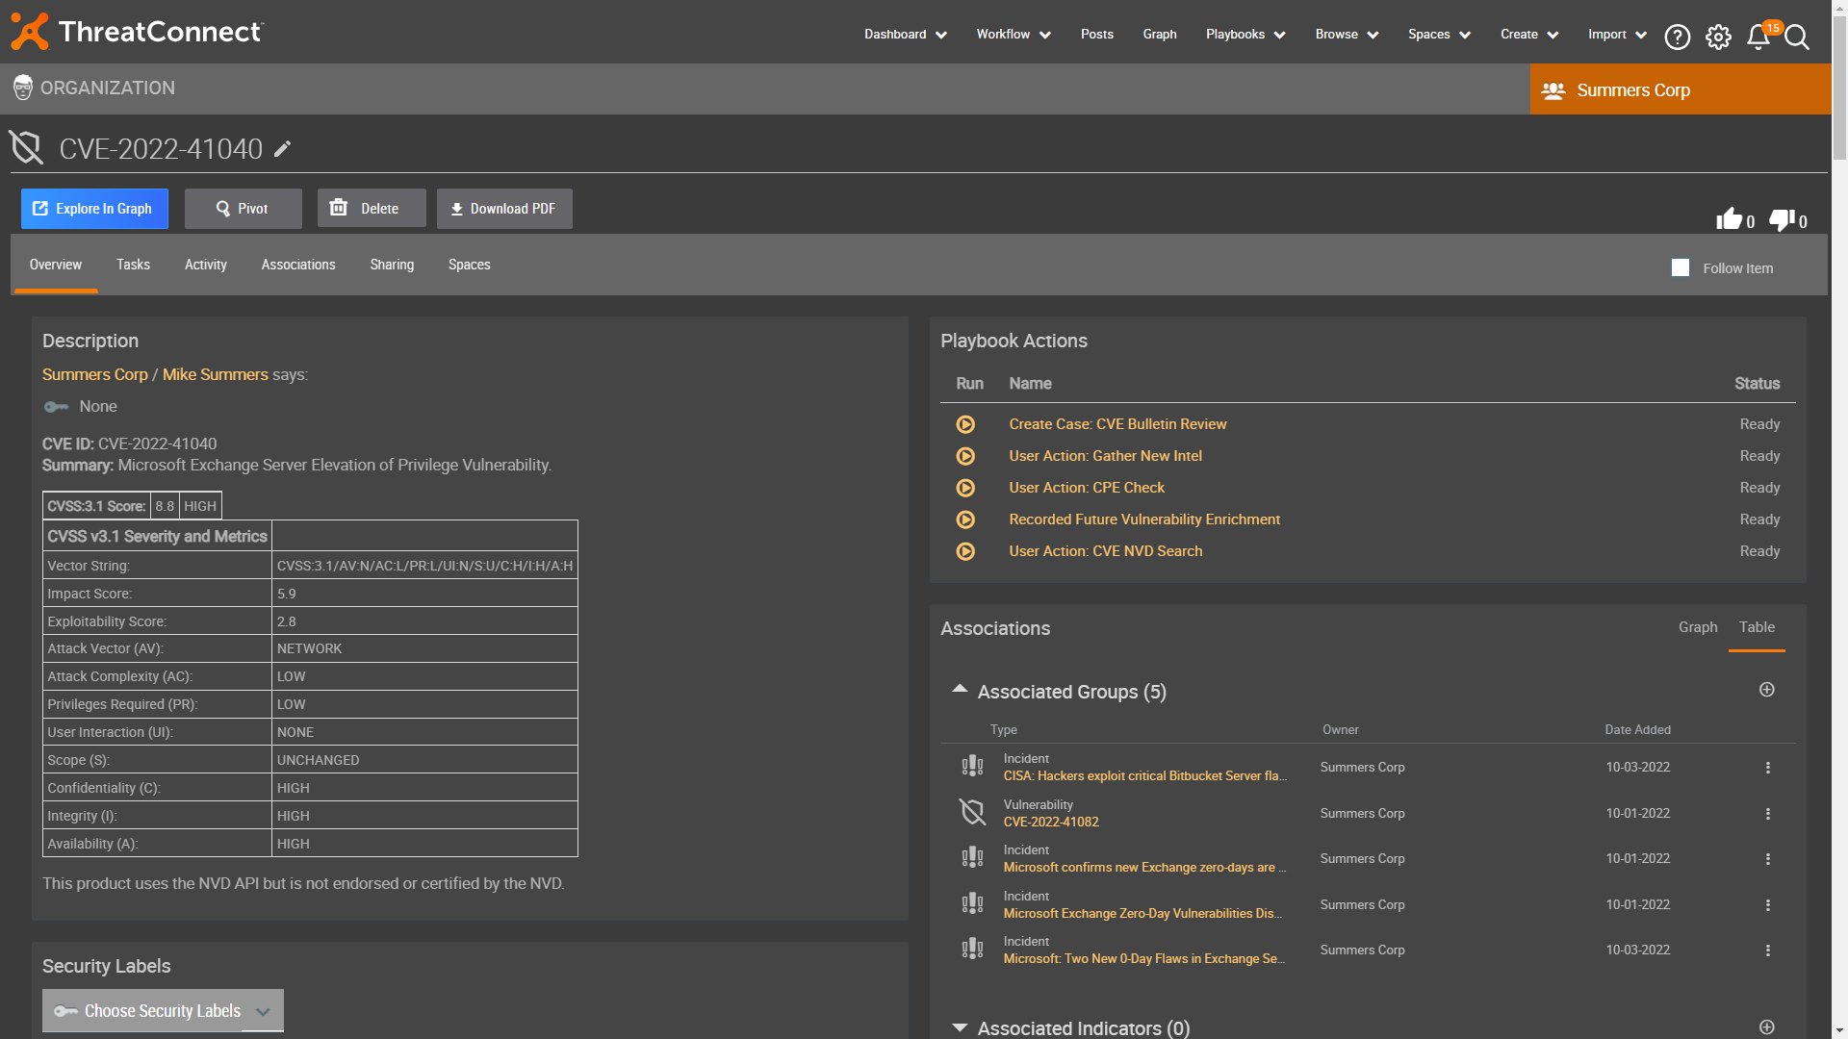The image size is (1848, 1039).
Task: Click vulnerability shield icon next to page title
Action: [27, 148]
